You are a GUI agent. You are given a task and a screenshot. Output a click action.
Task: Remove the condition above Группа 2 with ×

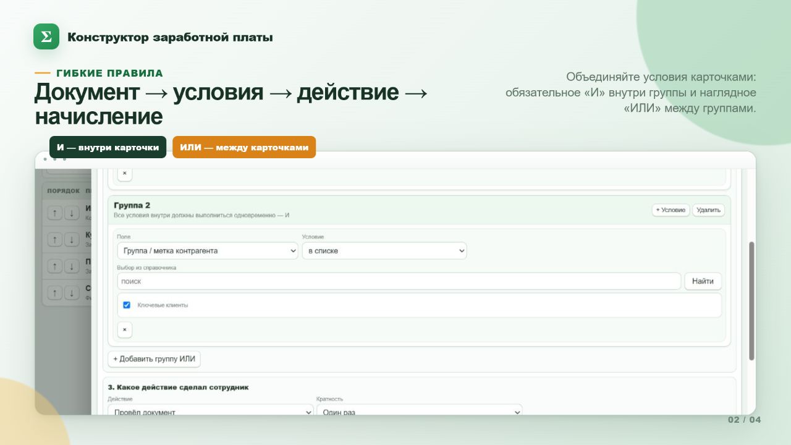124,174
